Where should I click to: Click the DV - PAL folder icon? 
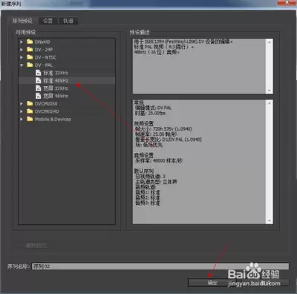(30, 65)
